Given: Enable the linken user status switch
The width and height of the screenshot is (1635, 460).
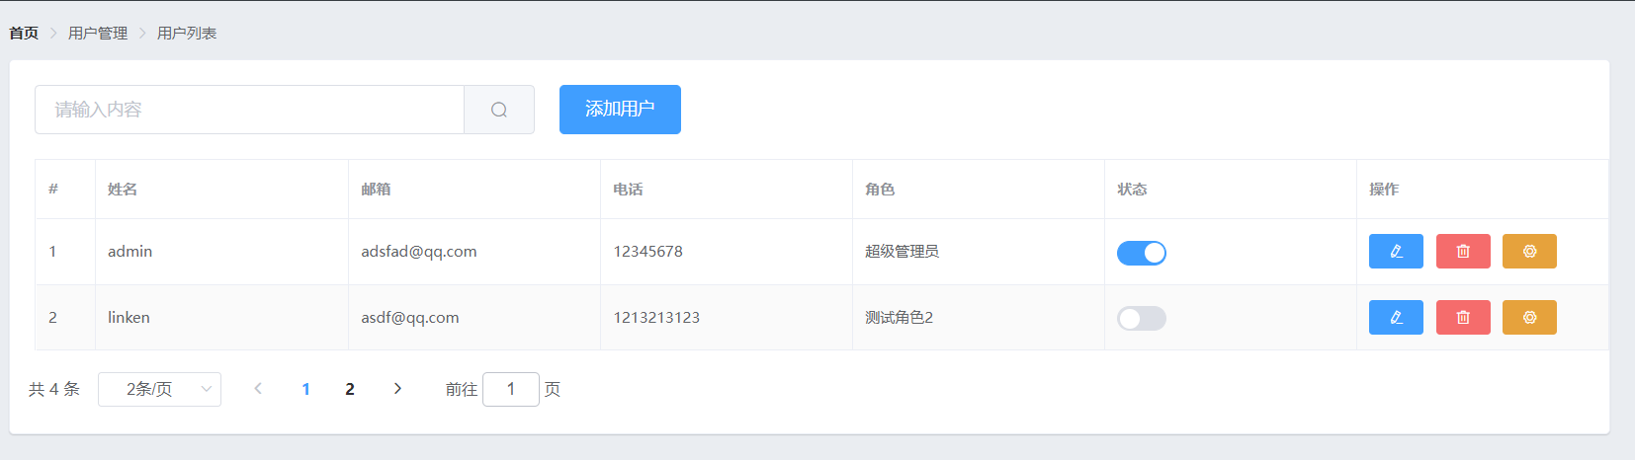Looking at the screenshot, I should pyautogui.click(x=1142, y=318).
